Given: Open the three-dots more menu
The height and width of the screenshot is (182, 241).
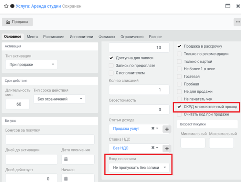Looking at the screenshot, I should tap(238, 22).
